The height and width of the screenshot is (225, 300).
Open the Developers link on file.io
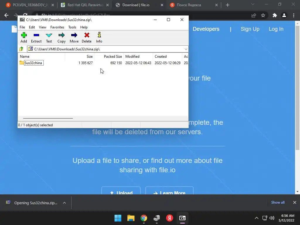(x=206, y=29)
